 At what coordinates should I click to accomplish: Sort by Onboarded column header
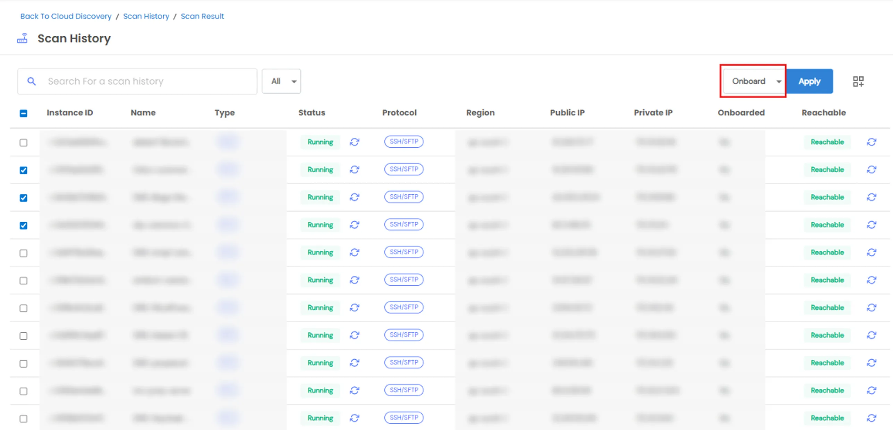741,113
